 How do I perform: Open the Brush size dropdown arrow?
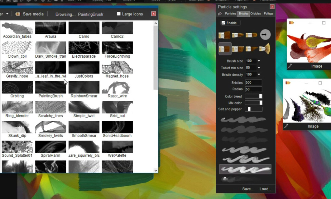259,61
